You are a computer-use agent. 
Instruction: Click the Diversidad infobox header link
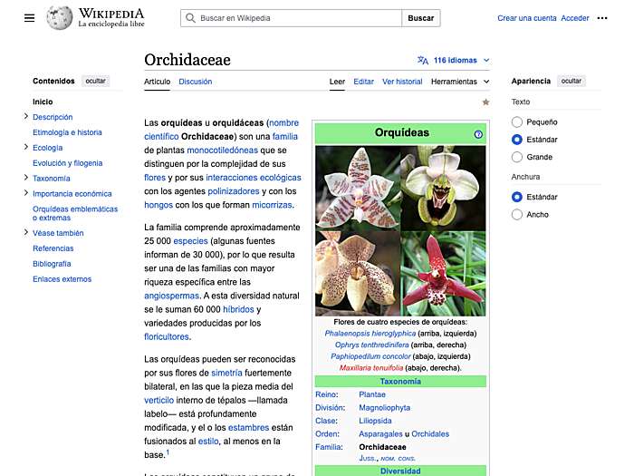click(x=400, y=471)
